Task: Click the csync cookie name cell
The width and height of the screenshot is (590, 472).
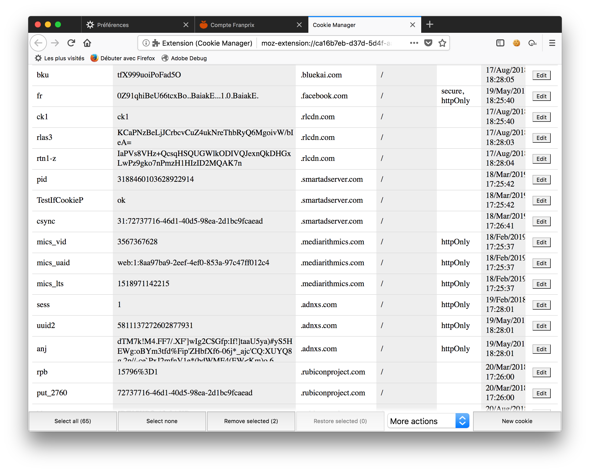Action: 73,221
